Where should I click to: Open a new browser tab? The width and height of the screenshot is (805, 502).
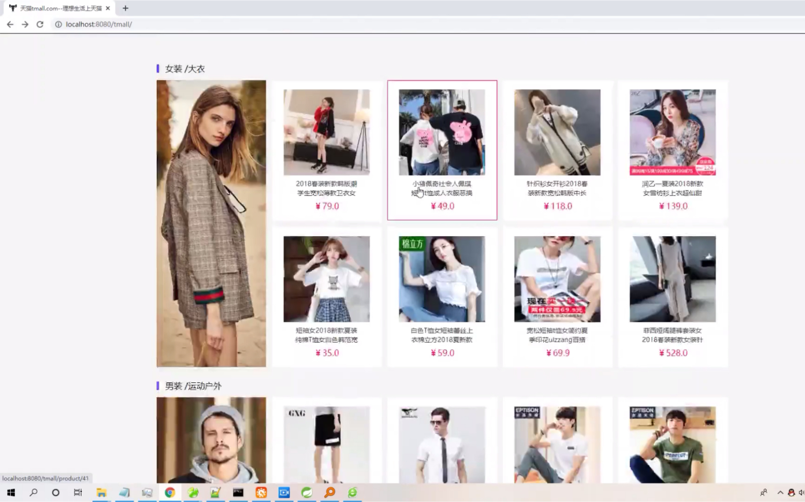coord(125,8)
